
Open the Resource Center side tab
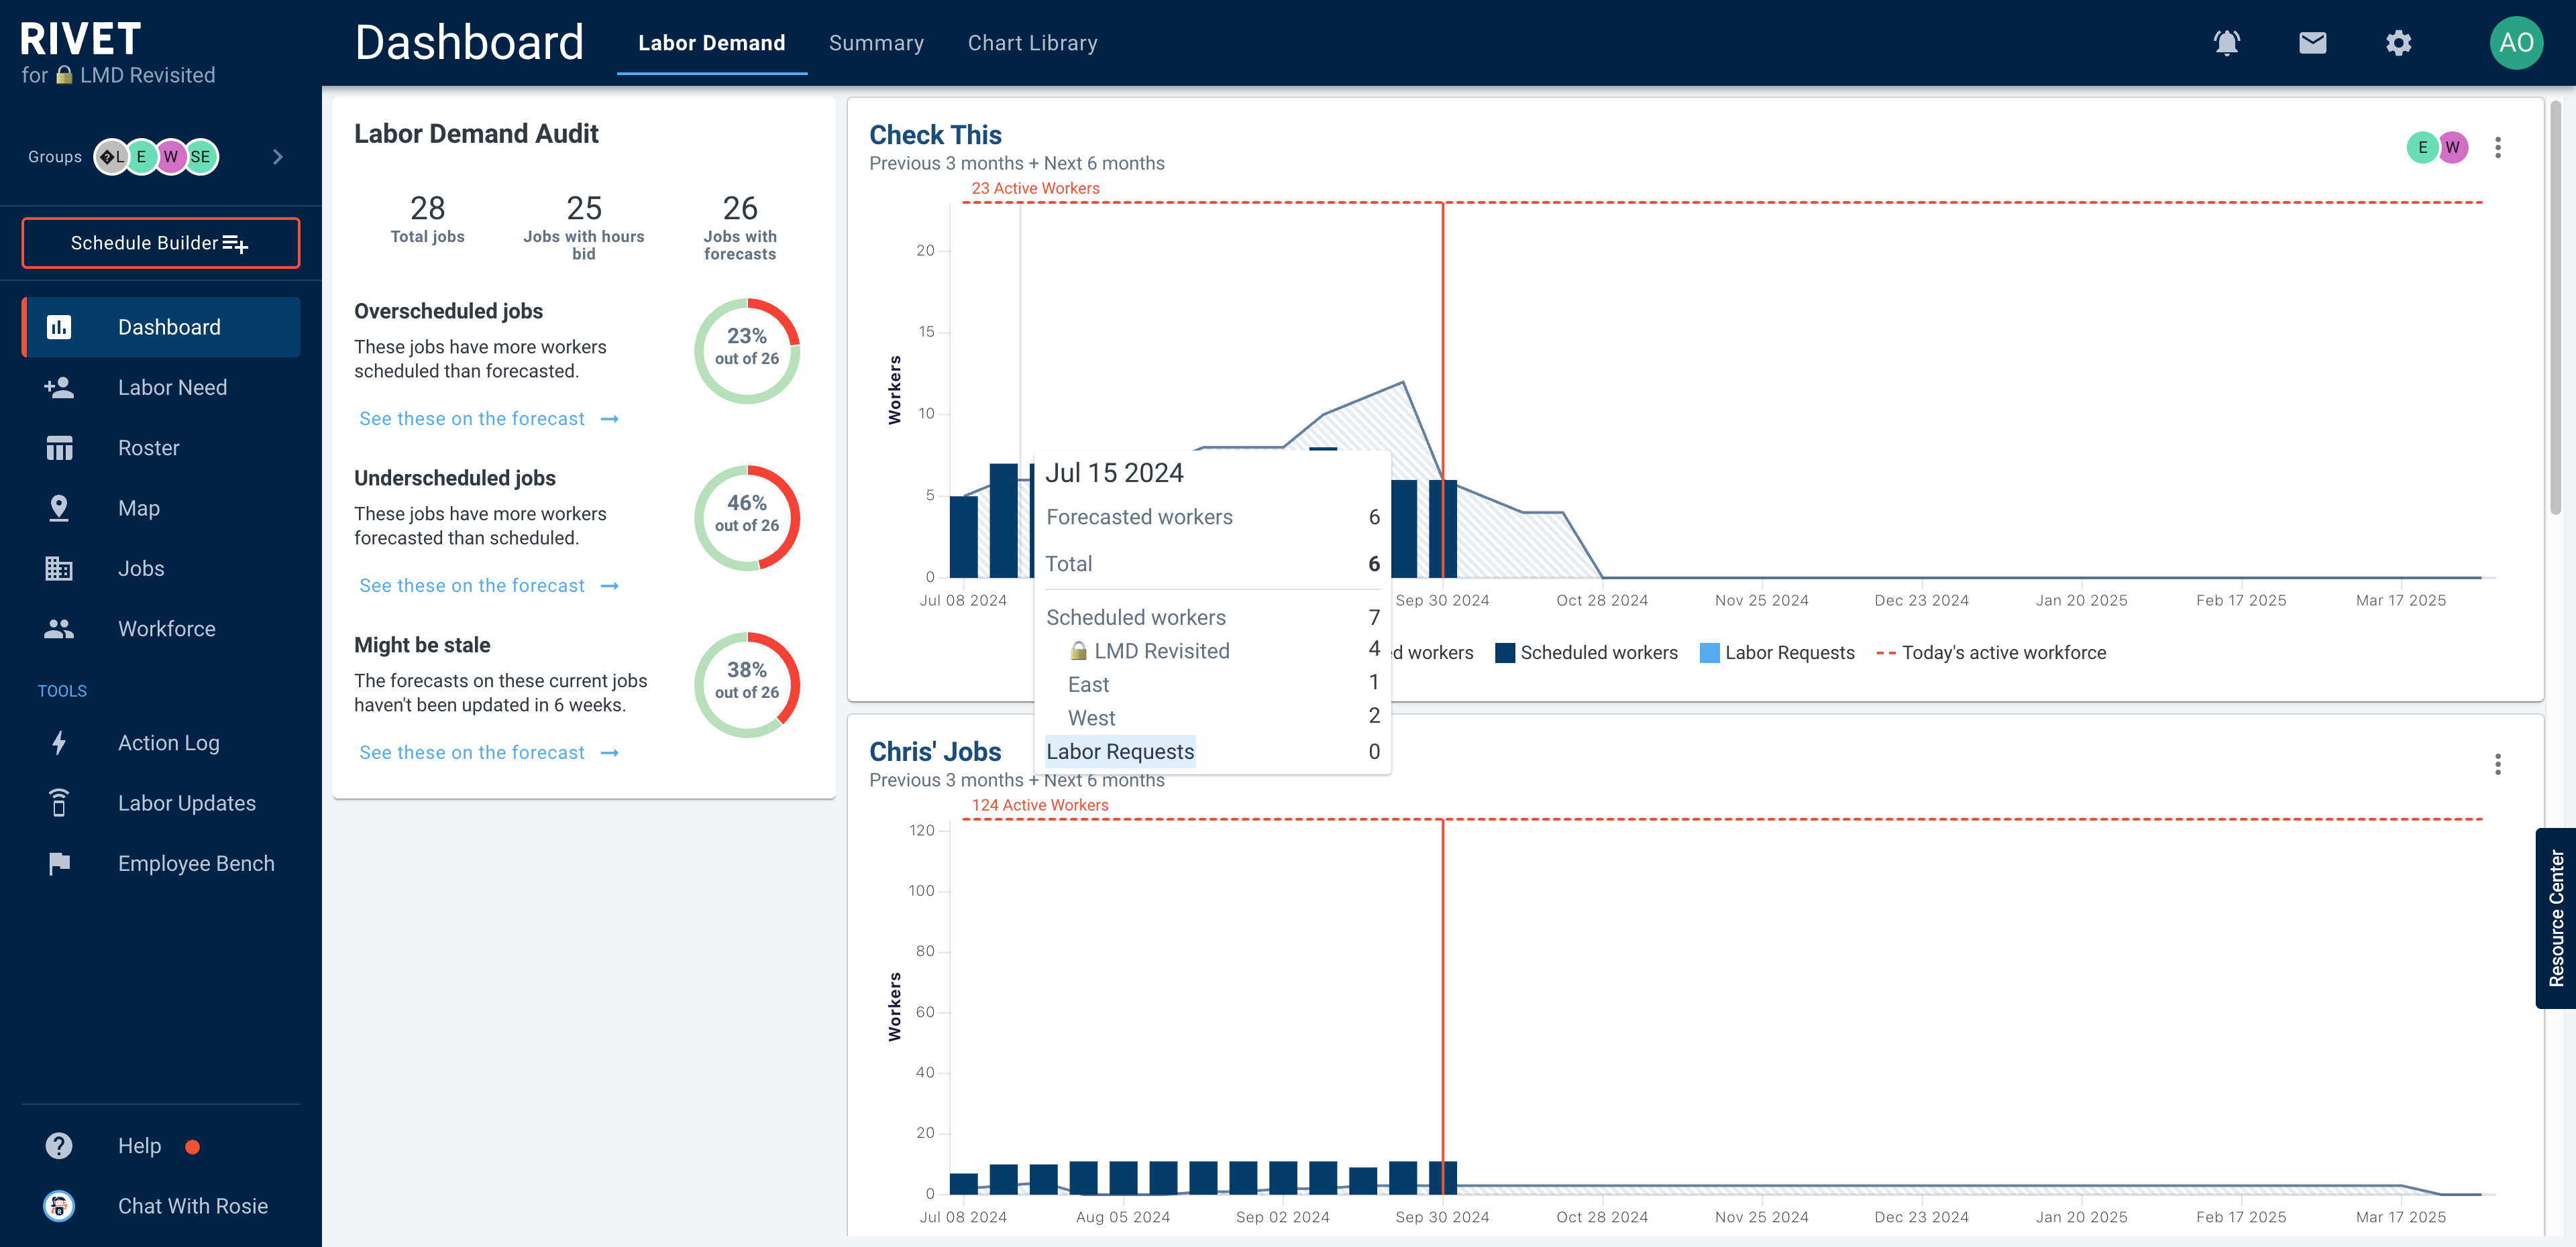2556,918
